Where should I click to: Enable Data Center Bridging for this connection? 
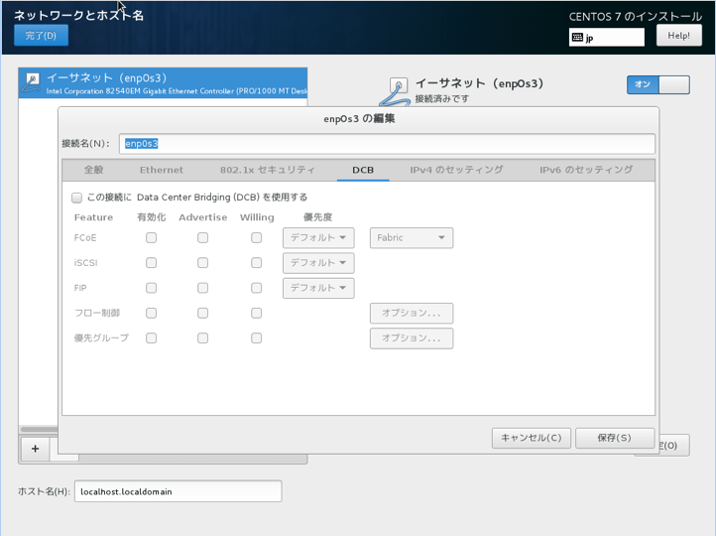[x=76, y=198]
